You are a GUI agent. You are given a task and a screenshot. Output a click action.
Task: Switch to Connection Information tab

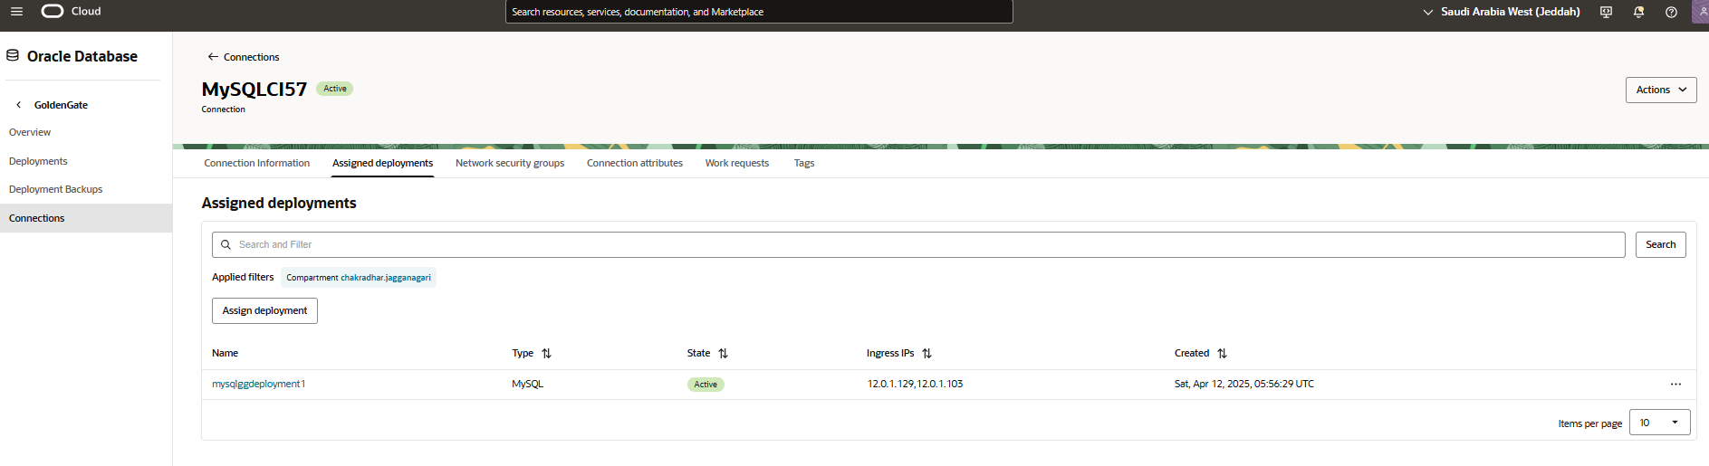tap(256, 163)
